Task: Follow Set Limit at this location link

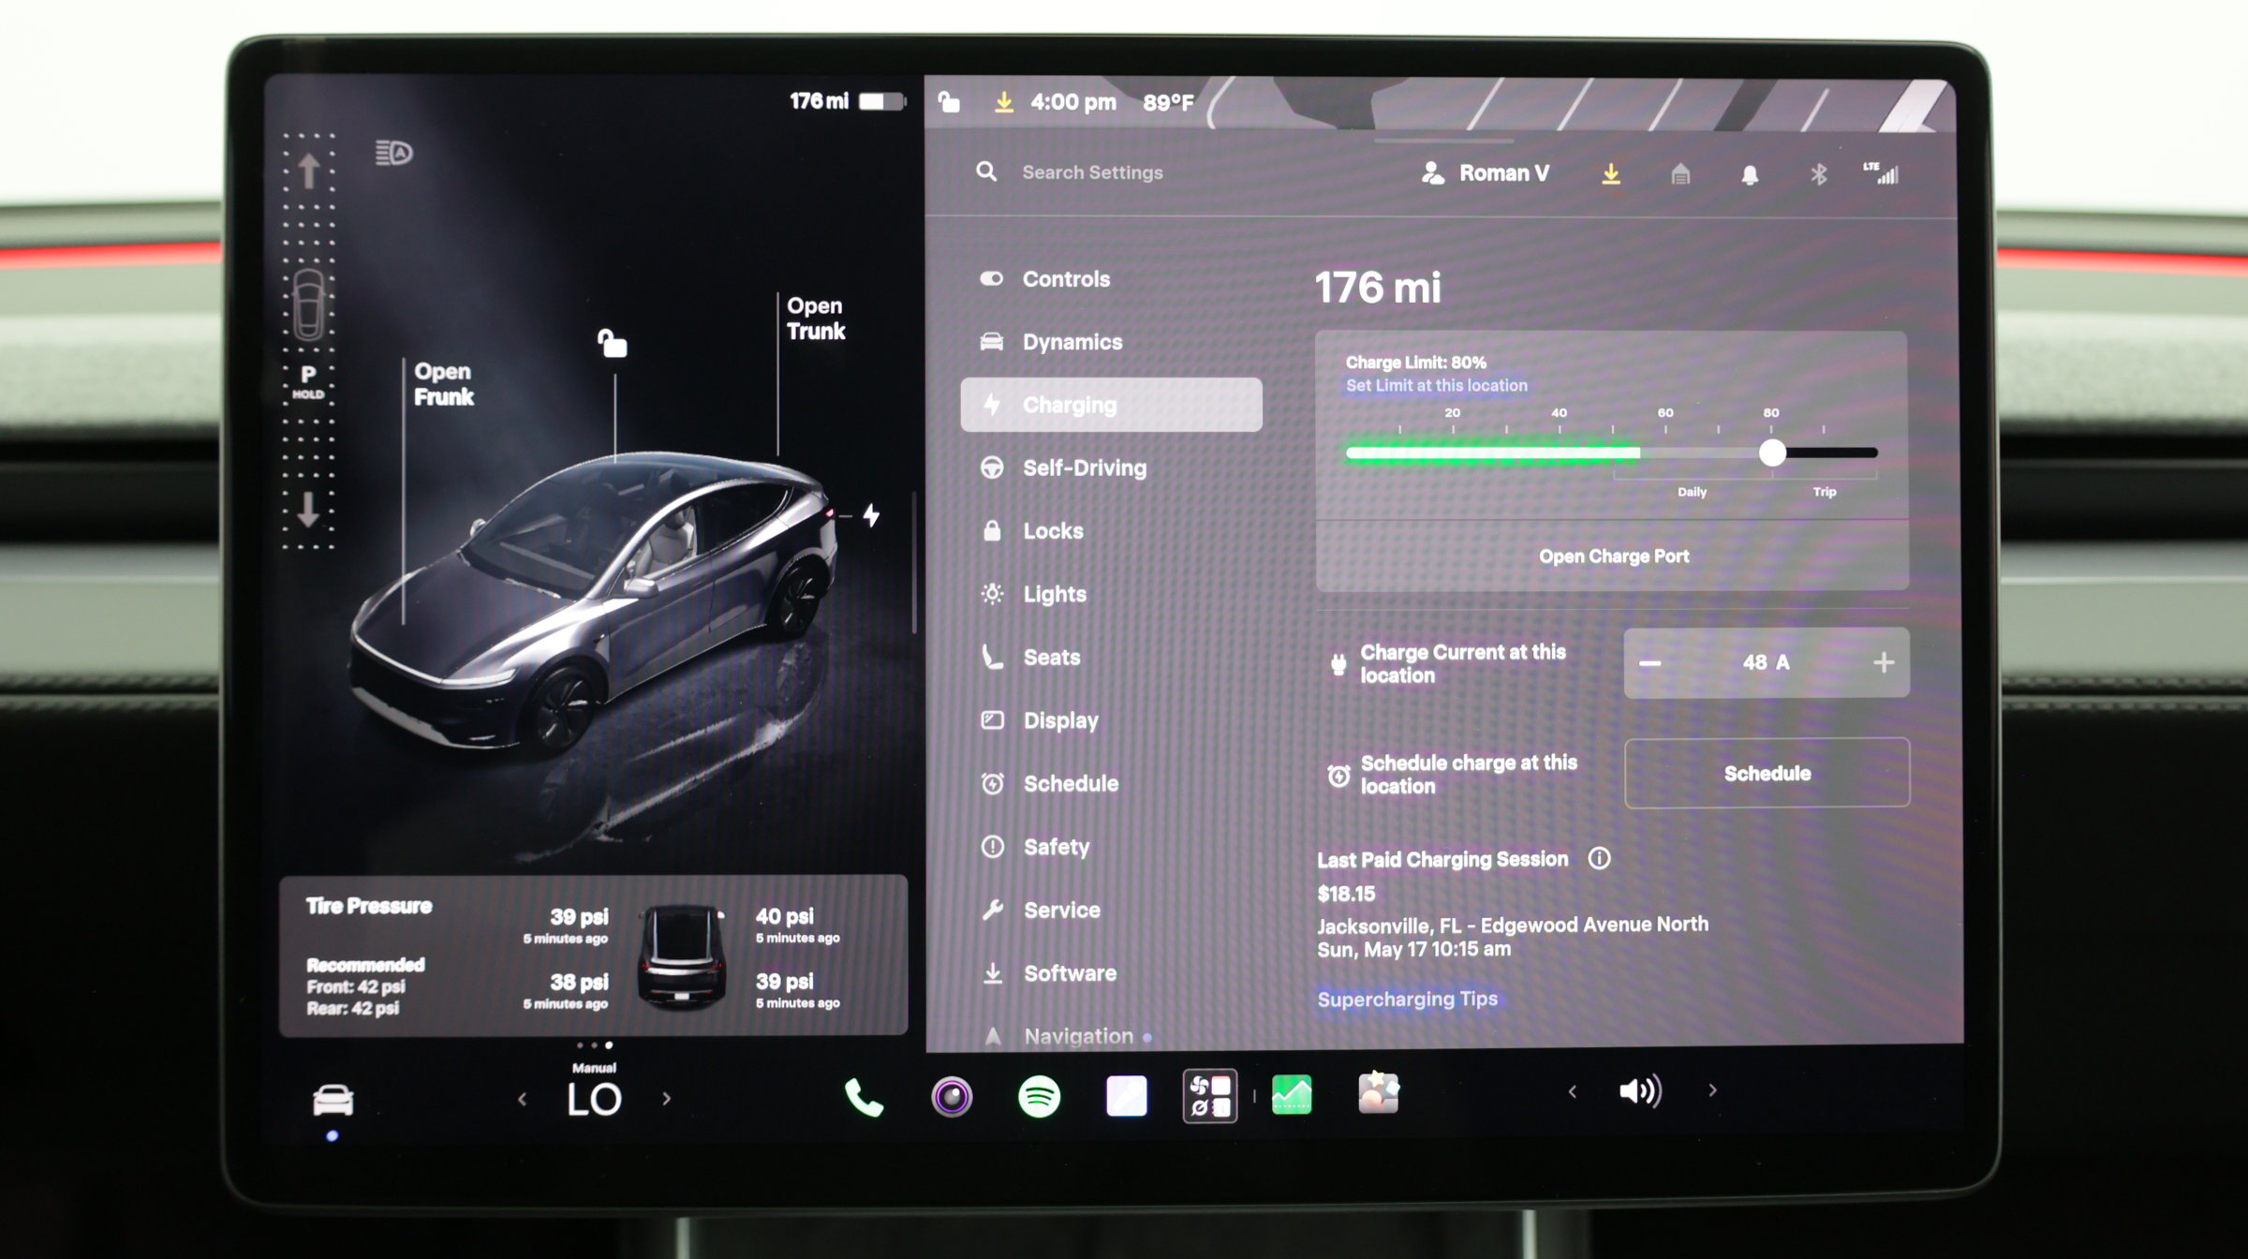Action: pos(1436,385)
